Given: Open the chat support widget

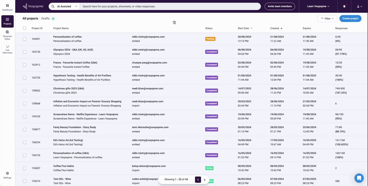Looking at the screenshot, I should (x=359, y=178).
